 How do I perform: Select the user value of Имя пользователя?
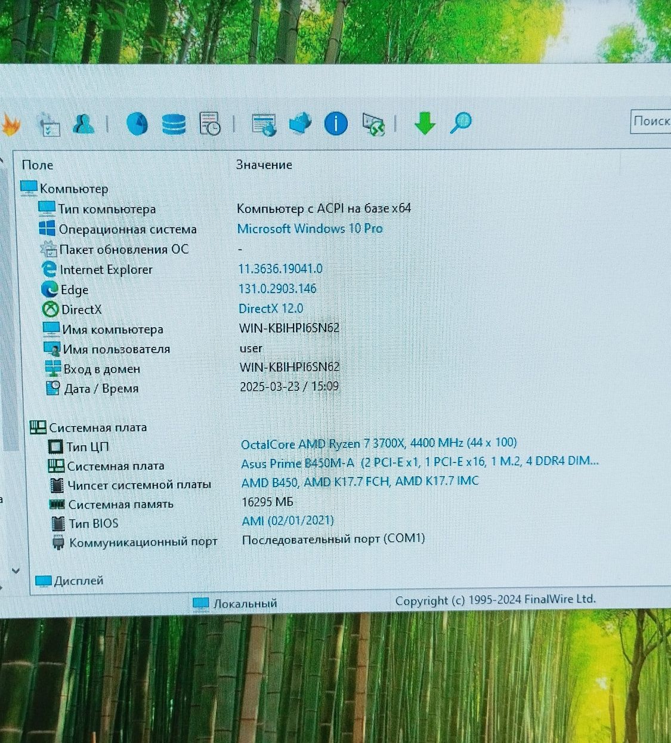pos(251,348)
